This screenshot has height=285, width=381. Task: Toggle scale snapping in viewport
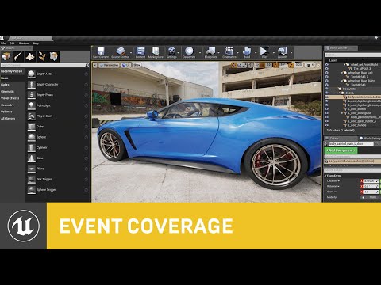coord(291,65)
